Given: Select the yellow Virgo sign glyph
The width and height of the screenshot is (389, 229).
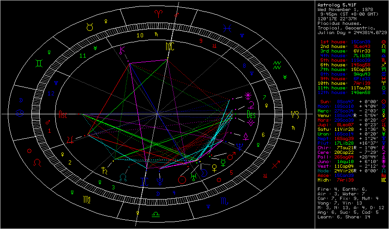Looking at the screenshot, I should click(87, 200).
